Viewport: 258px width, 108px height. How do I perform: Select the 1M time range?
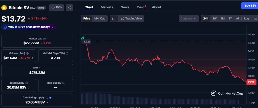coord(223,19)
